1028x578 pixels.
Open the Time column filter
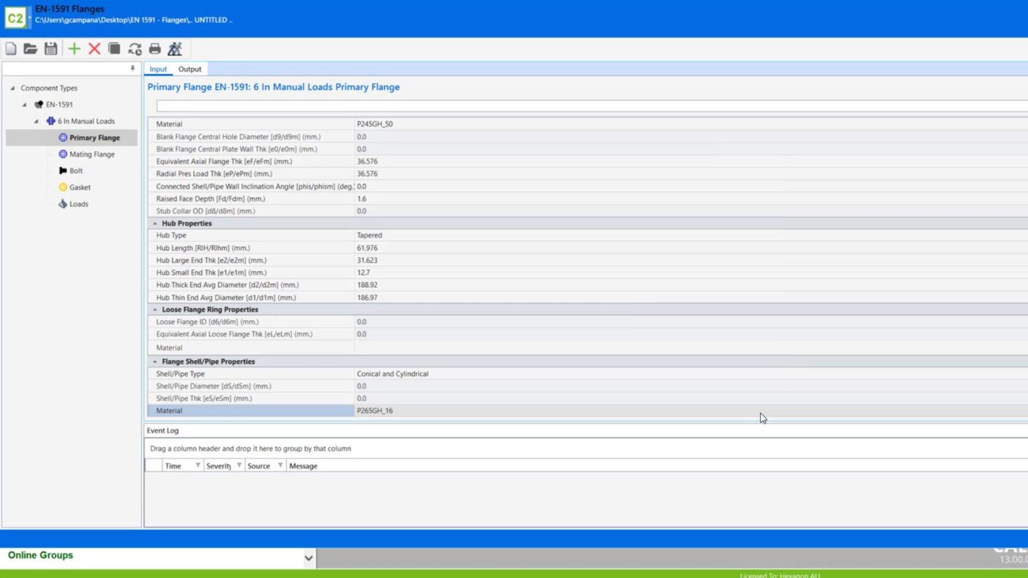coord(198,466)
